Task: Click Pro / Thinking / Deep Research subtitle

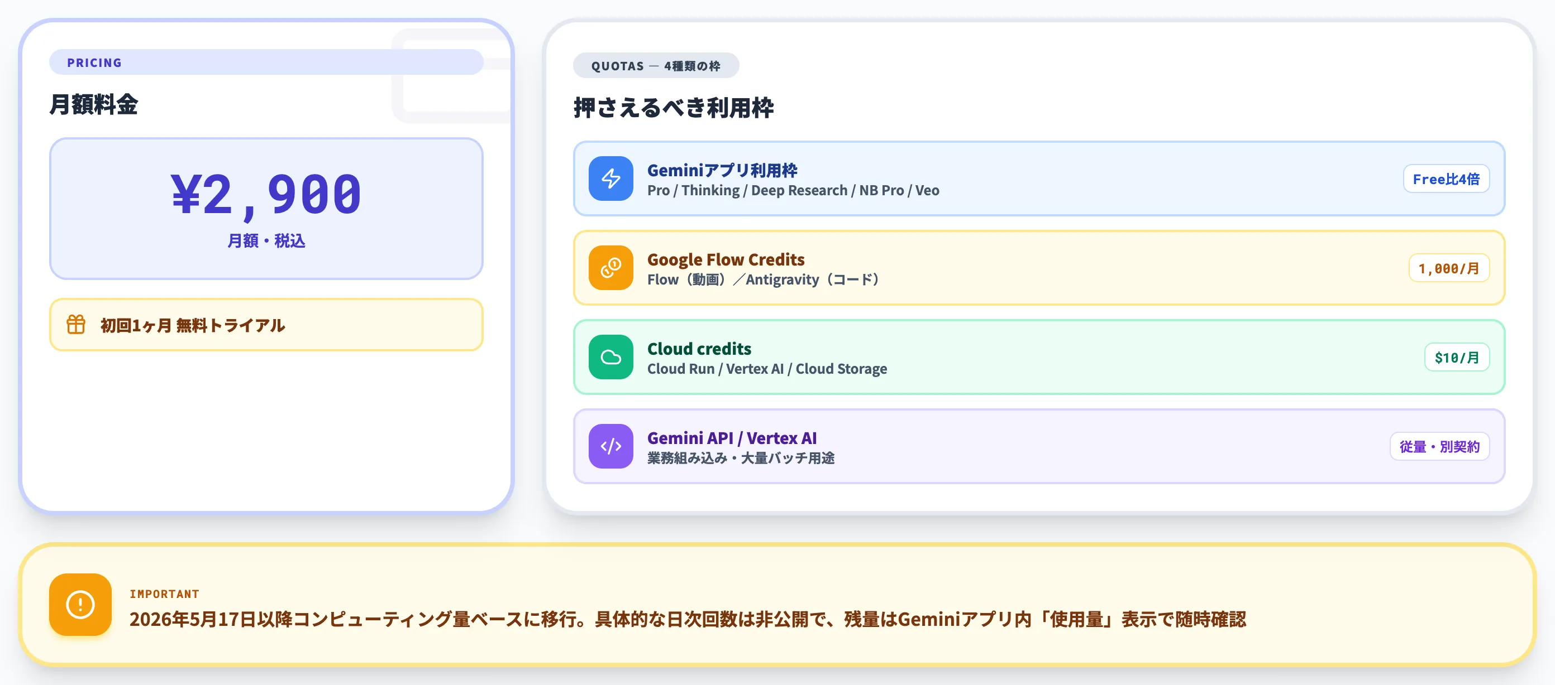Action: [x=793, y=191]
